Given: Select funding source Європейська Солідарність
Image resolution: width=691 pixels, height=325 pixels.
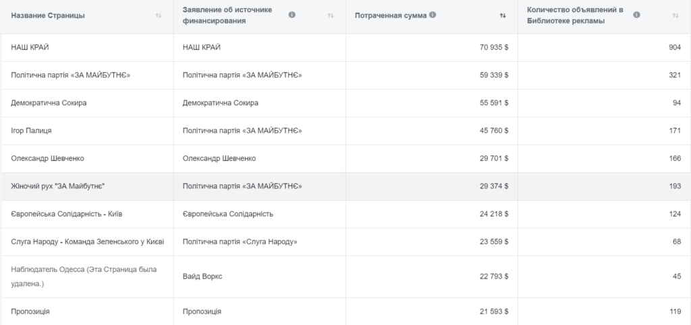Looking at the screenshot, I should [228, 214].
